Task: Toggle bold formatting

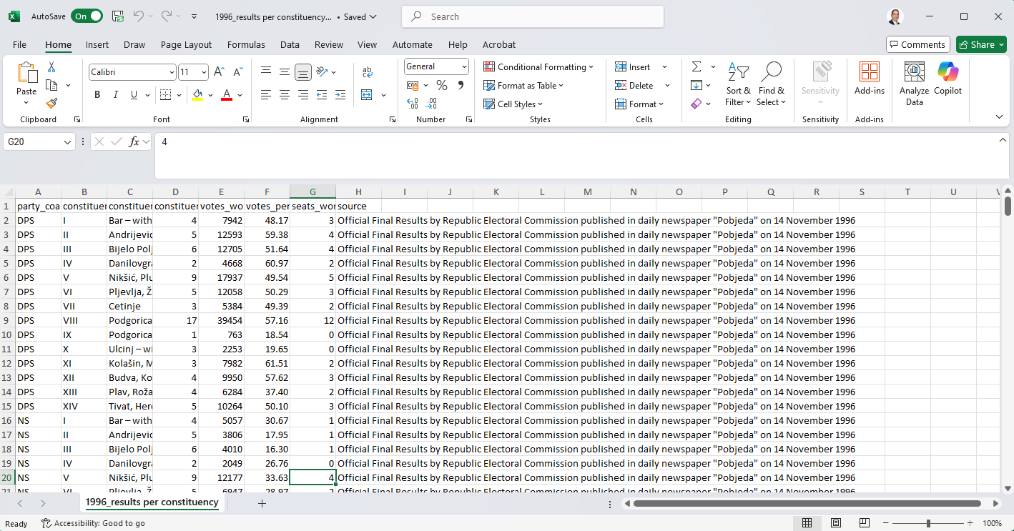Action: pos(97,95)
